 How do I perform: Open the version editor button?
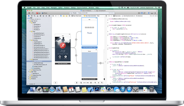pyautogui.click(x=144, y=13)
